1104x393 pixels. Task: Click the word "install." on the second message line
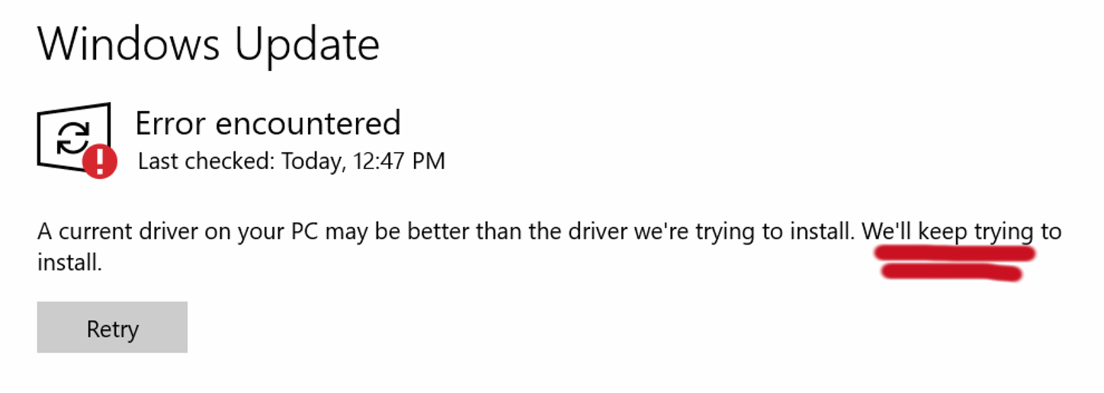tap(69, 264)
